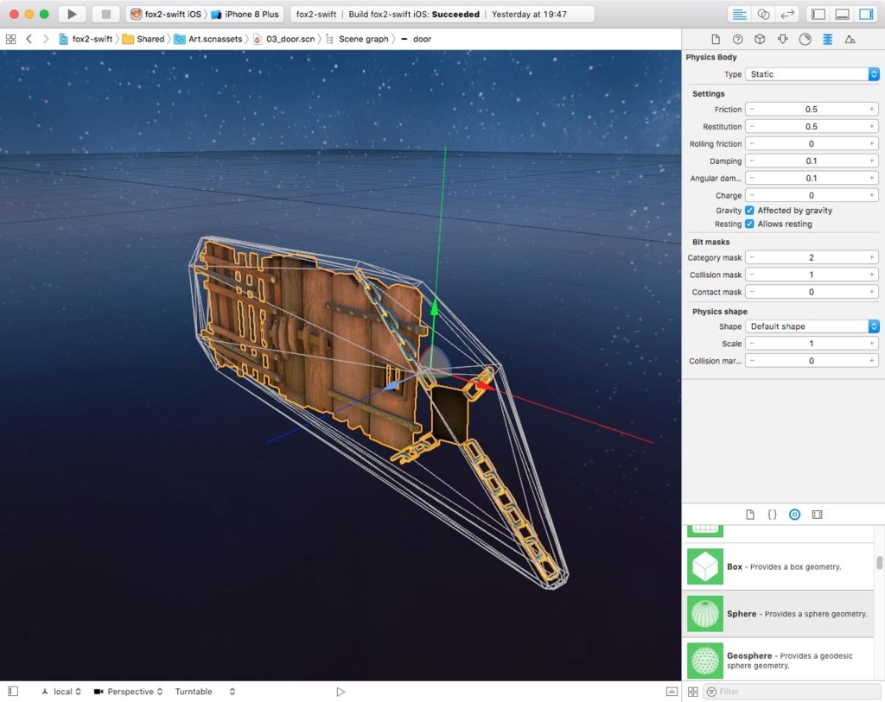Screen dimensions: 885x702
Task: Click the green Y-axis arrow handle
Action: pos(434,308)
